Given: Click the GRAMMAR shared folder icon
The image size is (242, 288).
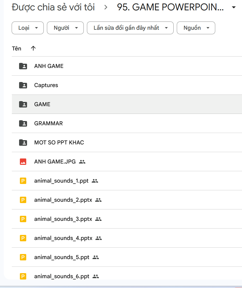Looking at the screenshot, I should pos(23,123).
